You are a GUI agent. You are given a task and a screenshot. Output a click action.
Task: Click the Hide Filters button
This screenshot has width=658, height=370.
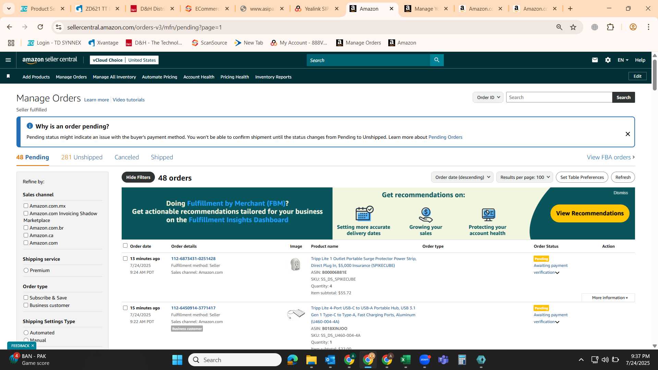pyautogui.click(x=138, y=177)
